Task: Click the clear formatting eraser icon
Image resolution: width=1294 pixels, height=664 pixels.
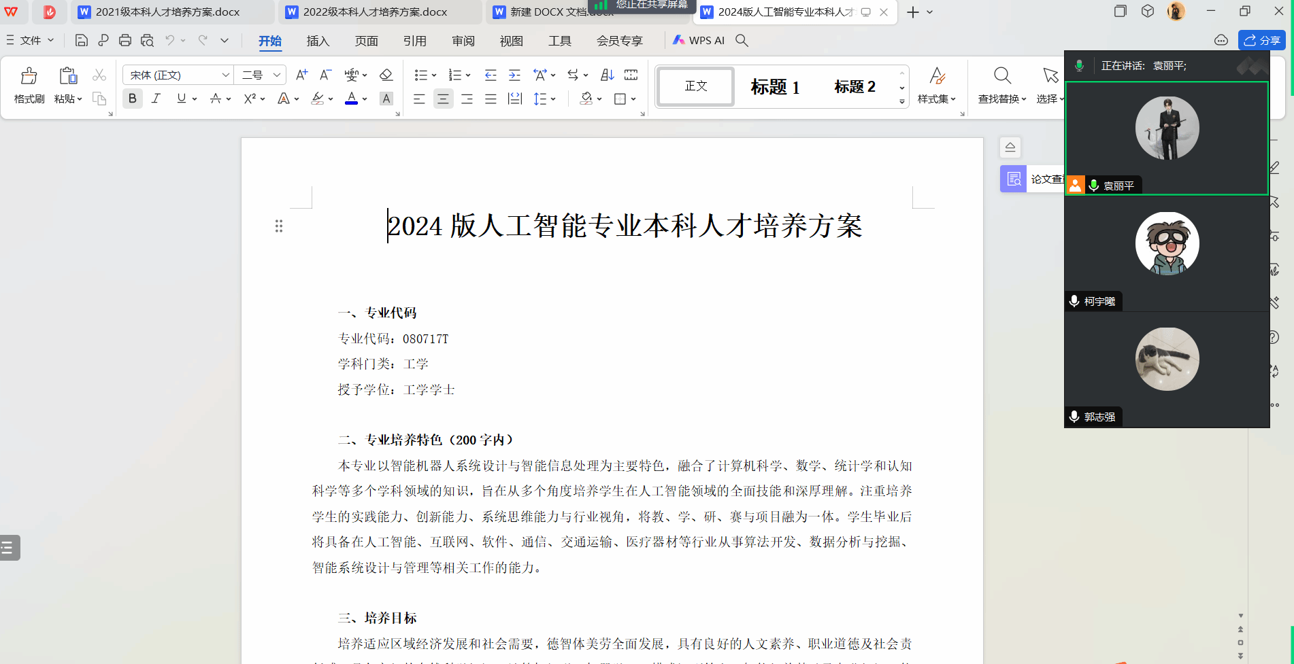Action: [x=386, y=75]
